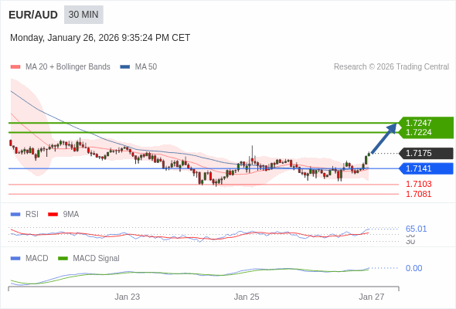Click the Jan 25 axis label
Viewport: 456px width, 309px height.
(247, 297)
